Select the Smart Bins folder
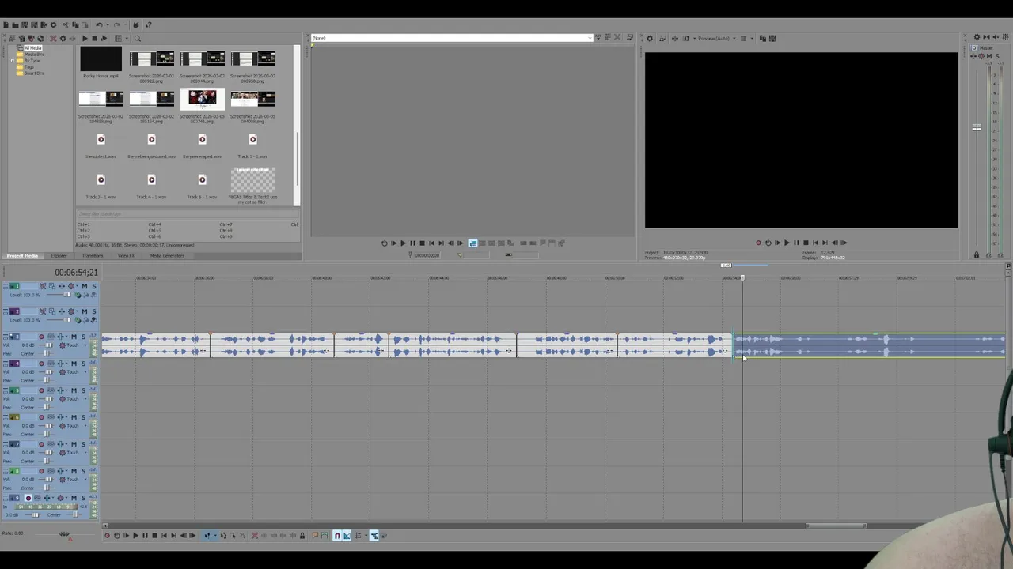The image size is (1013, 569). point(34,73)
